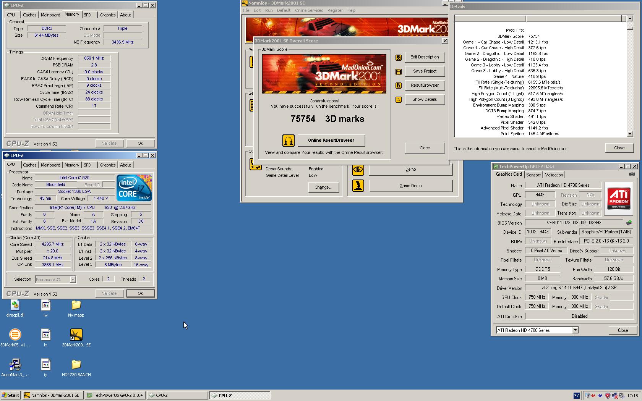Open Caches tab in the upper CPU-Z window
Viewport: 642px width, 401px height.
coord(30,15)
